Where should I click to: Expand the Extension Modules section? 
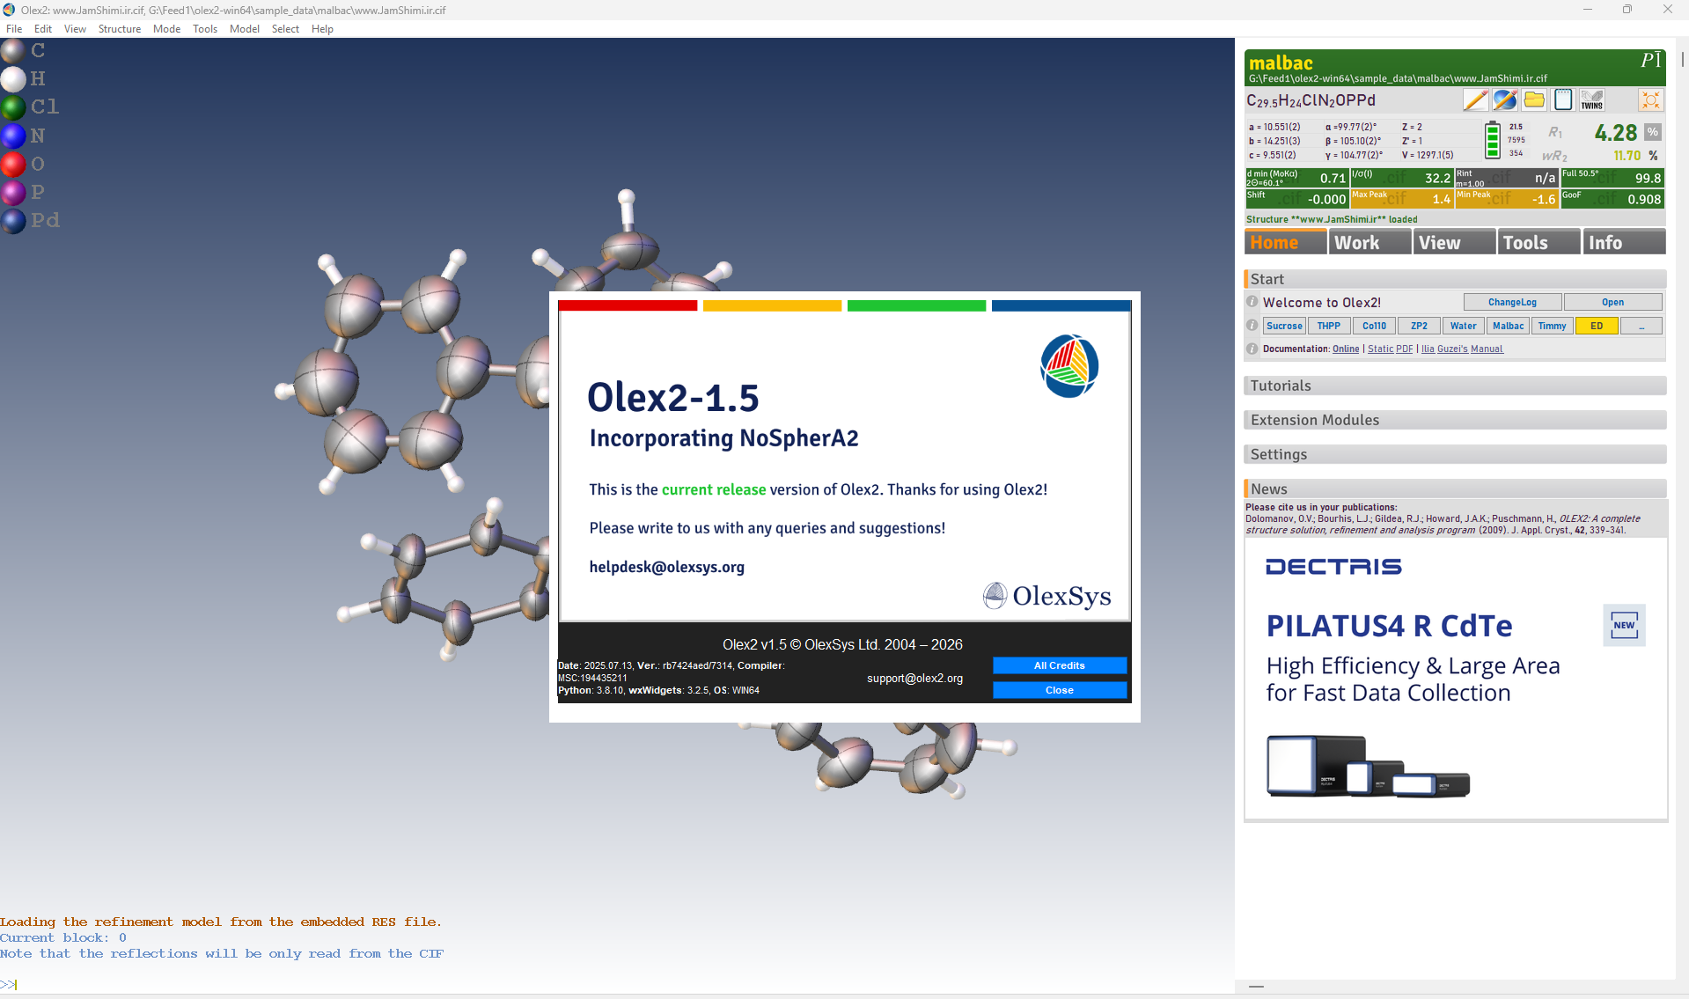pyautogui.click(x=1456, y=420)
